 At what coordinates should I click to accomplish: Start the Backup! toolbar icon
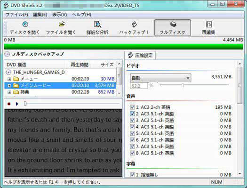[x=134, y=25]
